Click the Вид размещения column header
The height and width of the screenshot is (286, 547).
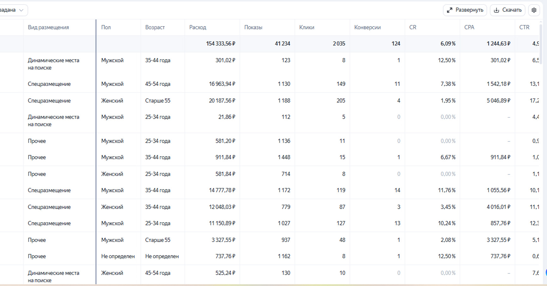coord(48,27)
